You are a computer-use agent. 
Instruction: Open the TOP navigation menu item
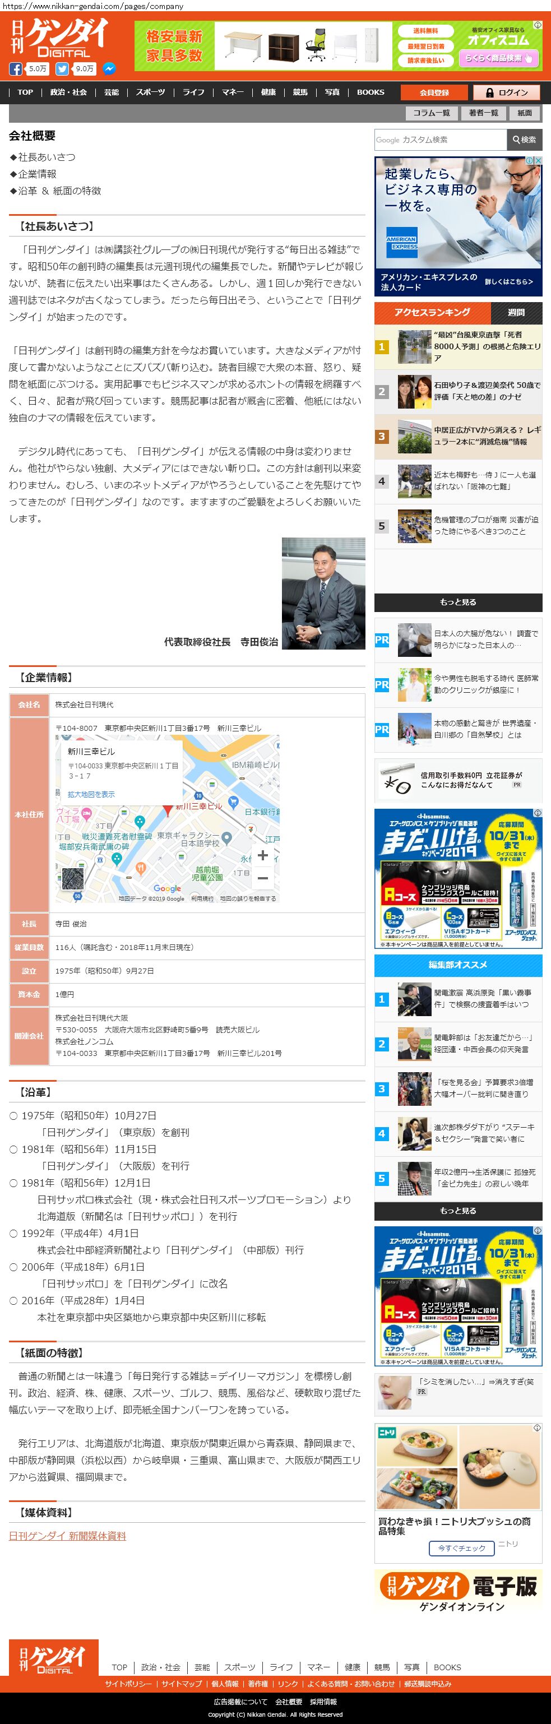coord(25,92)
